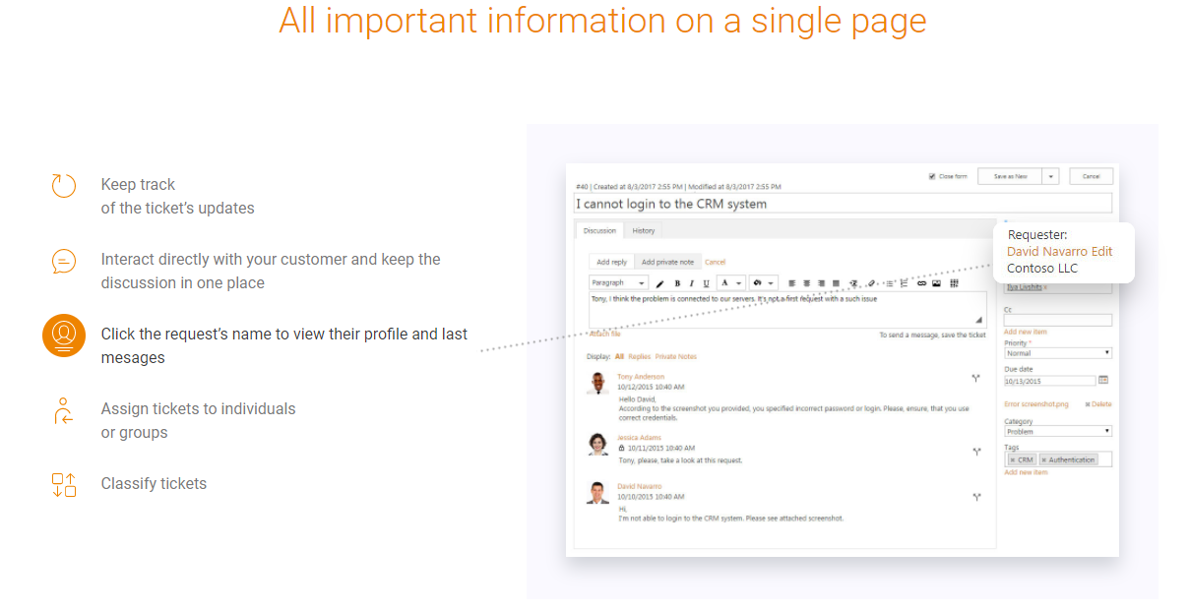Click the Cancel button beside Save as New
1190x611 pixels.
pyautogui.click(x=1091, y=176)
